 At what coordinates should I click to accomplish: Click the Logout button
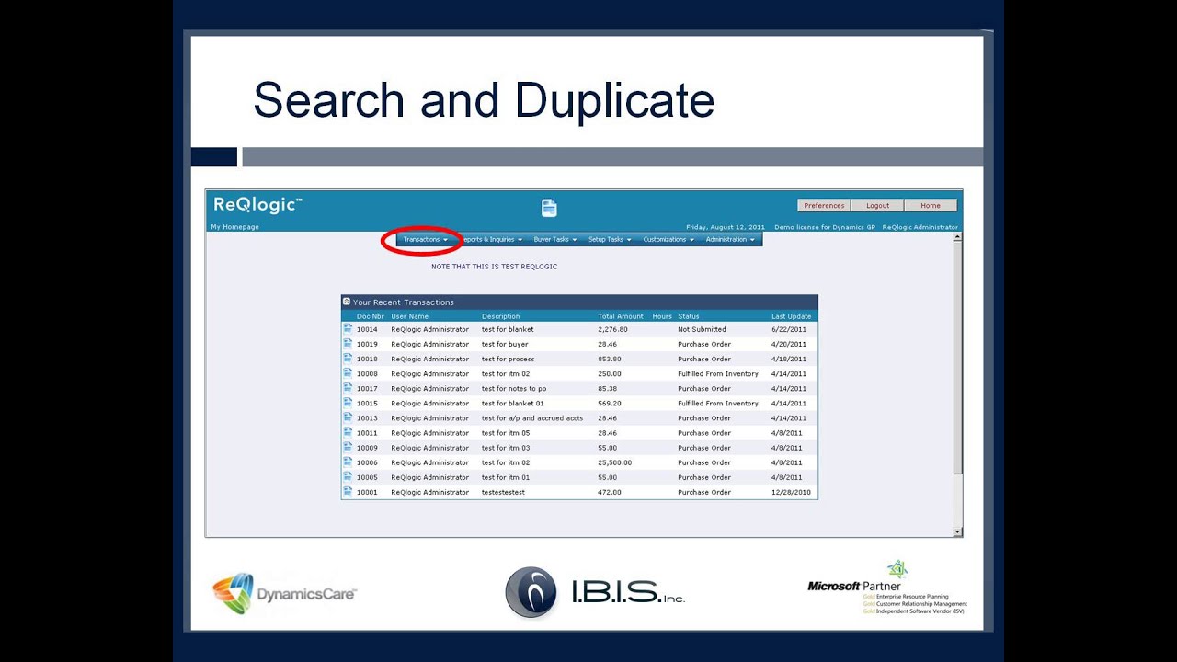click(x=877, y=206)
